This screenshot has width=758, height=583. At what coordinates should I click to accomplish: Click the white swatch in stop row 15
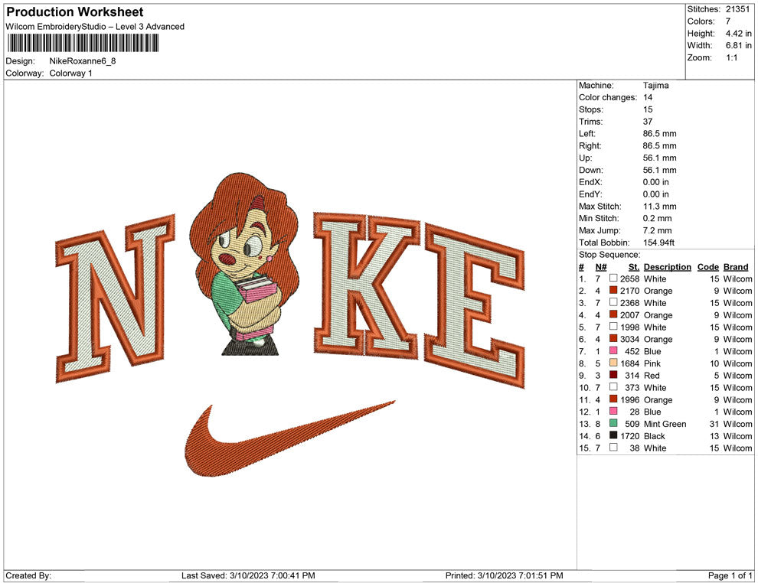click(x=613, y=448)
